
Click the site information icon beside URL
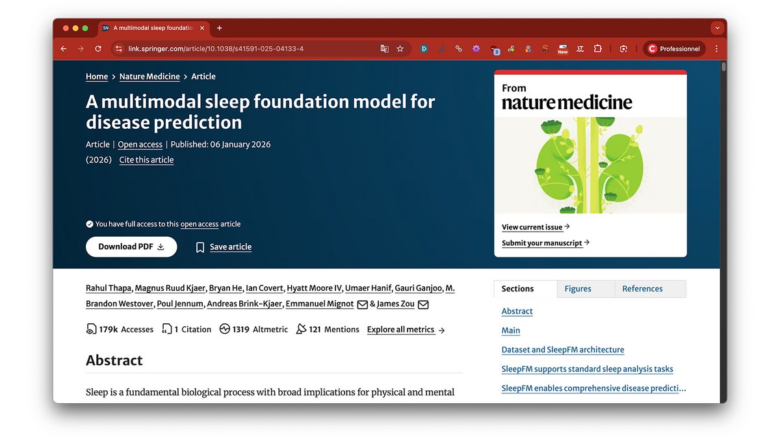click(118, 49)
